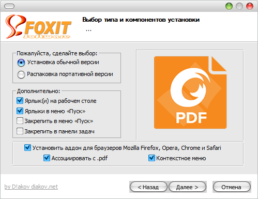
Task: Enable Закрепить в меню «Пуск» checkbox
Action: pyautogui.click(x=20, y=121)
